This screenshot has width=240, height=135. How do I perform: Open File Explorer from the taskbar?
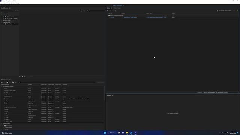(127, 133)
